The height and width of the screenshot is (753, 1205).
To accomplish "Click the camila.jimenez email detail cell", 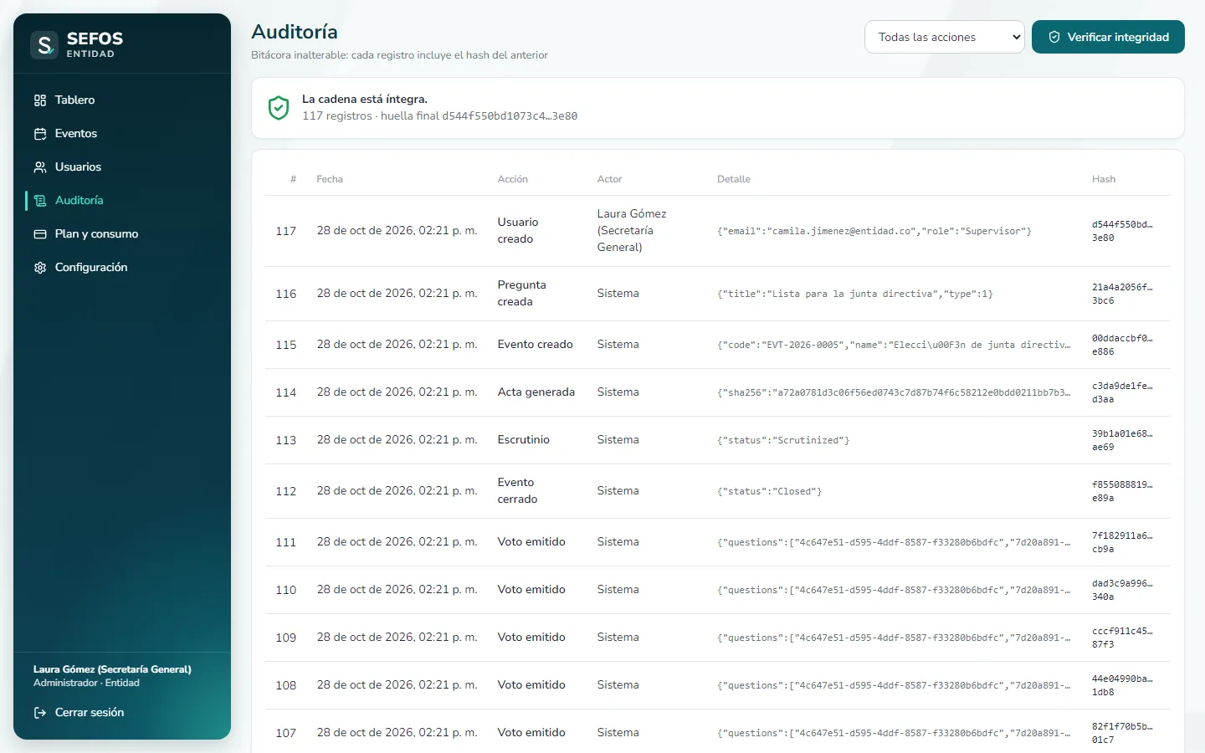I will (x=874, y=231).
